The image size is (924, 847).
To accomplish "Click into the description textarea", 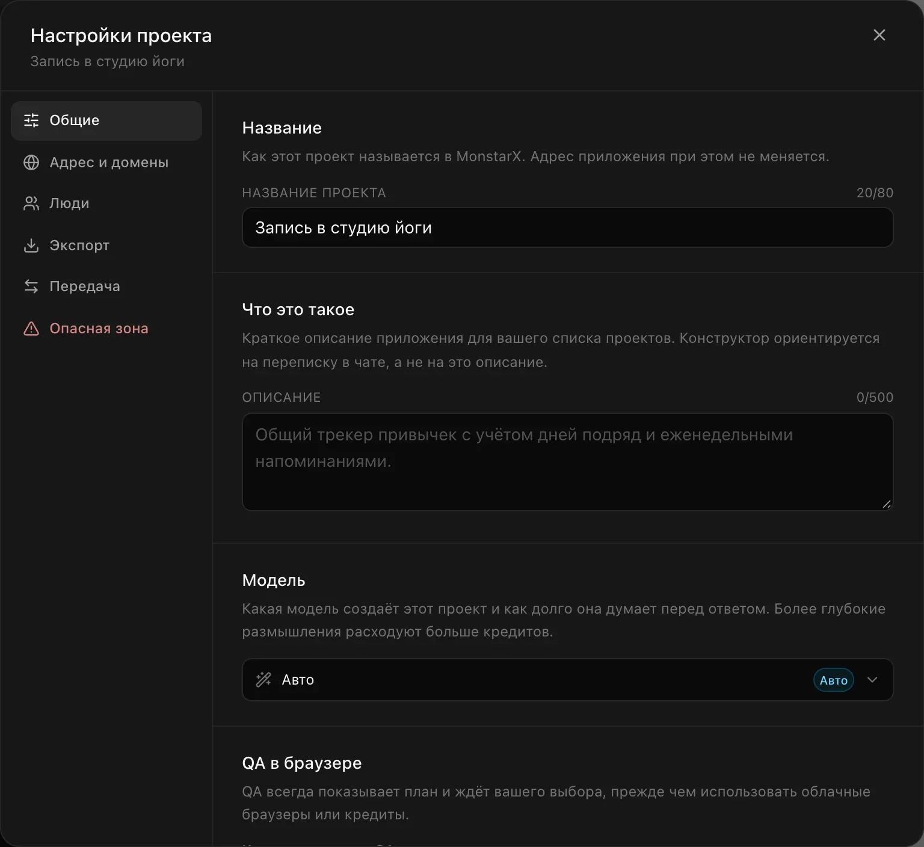I will coord(567,462).
